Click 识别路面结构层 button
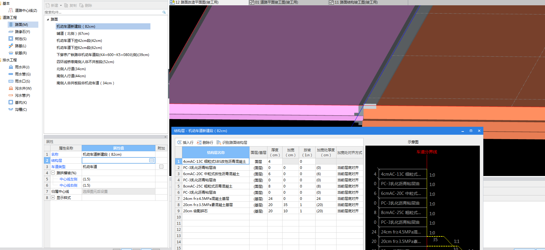Image resolution: width=545 pixels, height=250 pixels. tap(232, 142)
